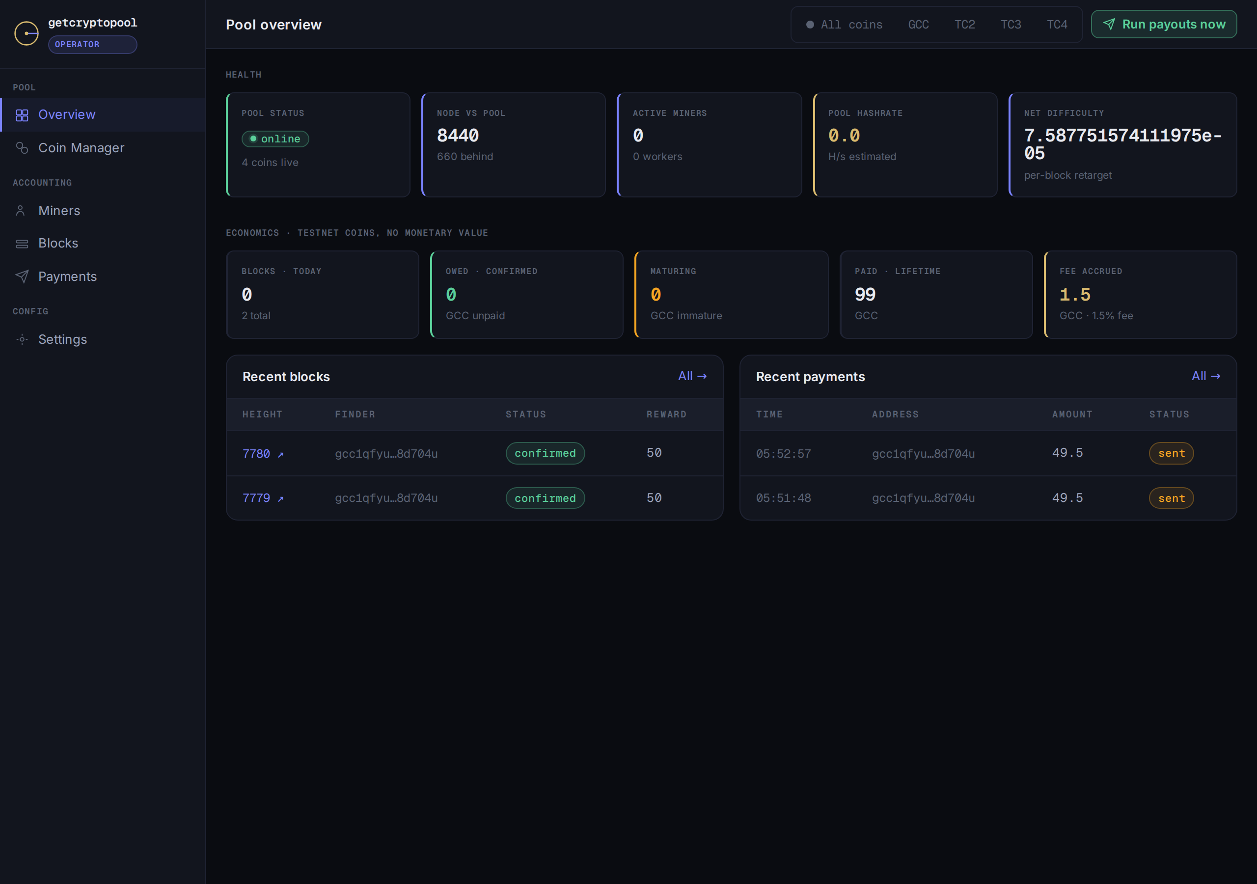Screen dimensions: 1257x884
Task: Click the external arrow beside block 7780
Action: click(x=280, y=455)
